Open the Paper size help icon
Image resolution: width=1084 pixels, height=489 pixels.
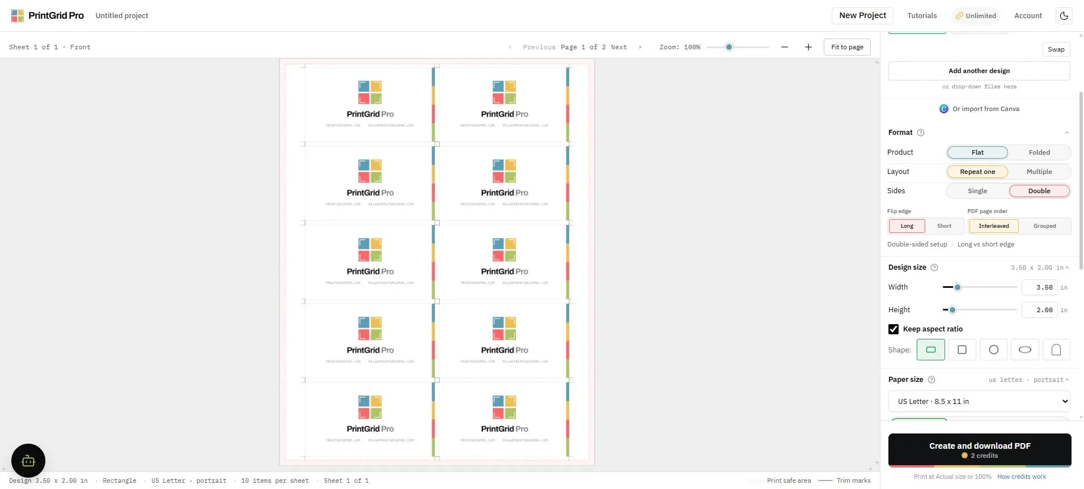tap(931, 380)
